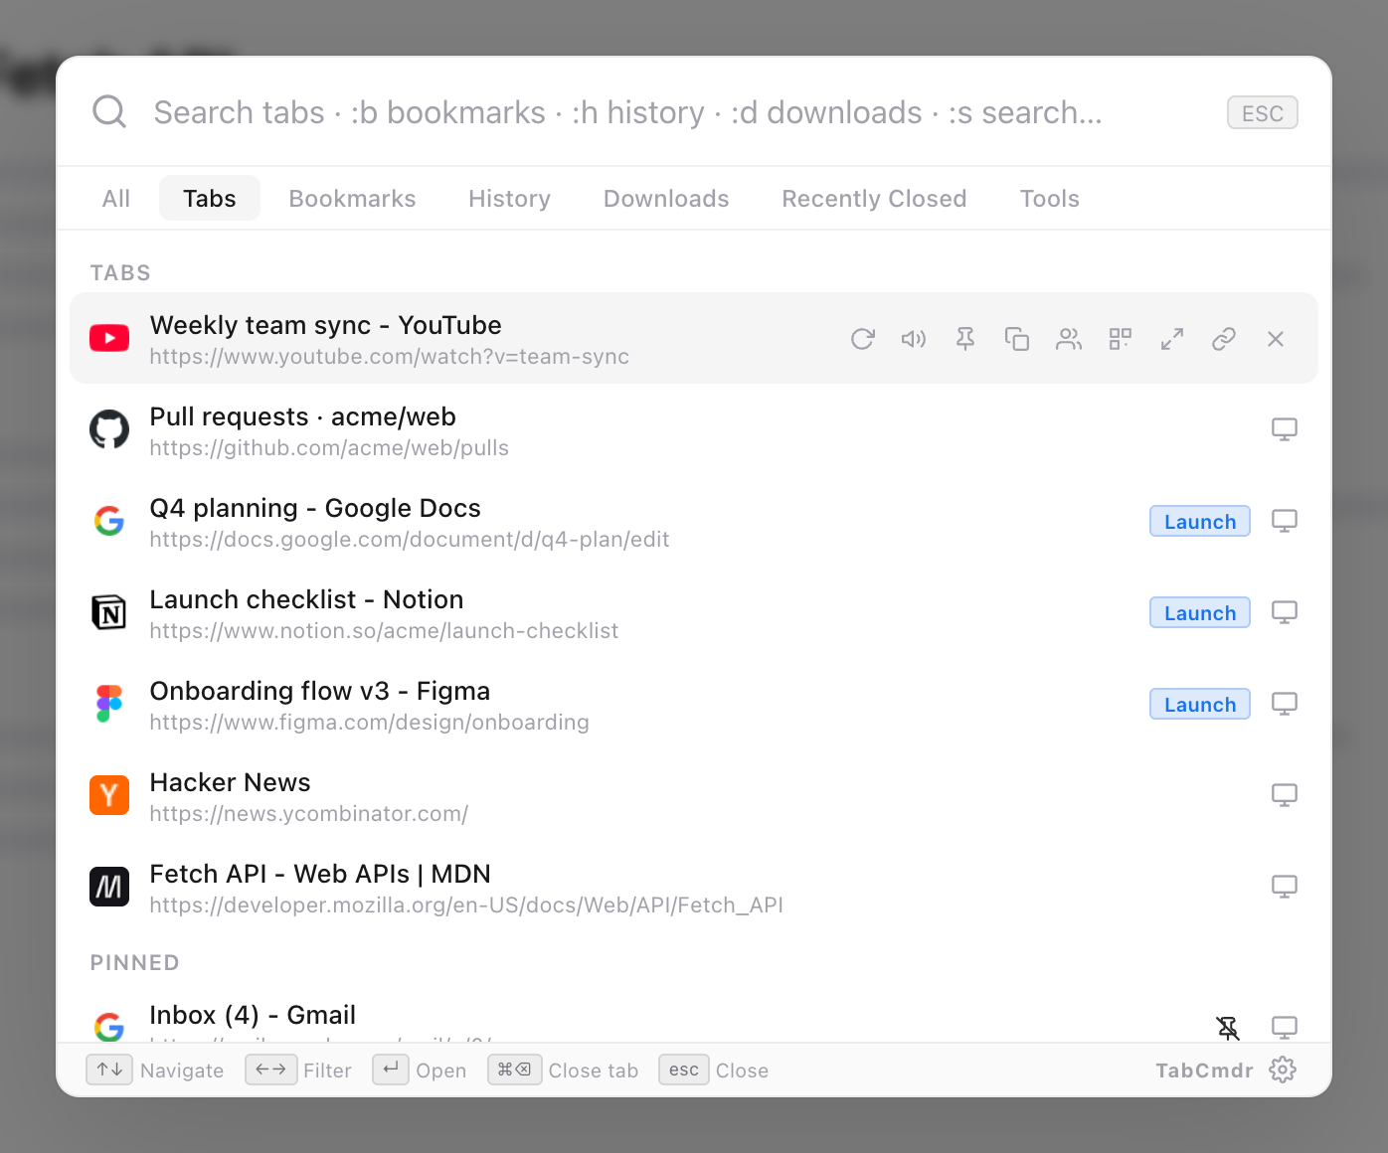The image size is (1388, 1153).
Task: Open 'Fetch API - Web APIs | MDN' tab
Action: (x=694, y=887)
